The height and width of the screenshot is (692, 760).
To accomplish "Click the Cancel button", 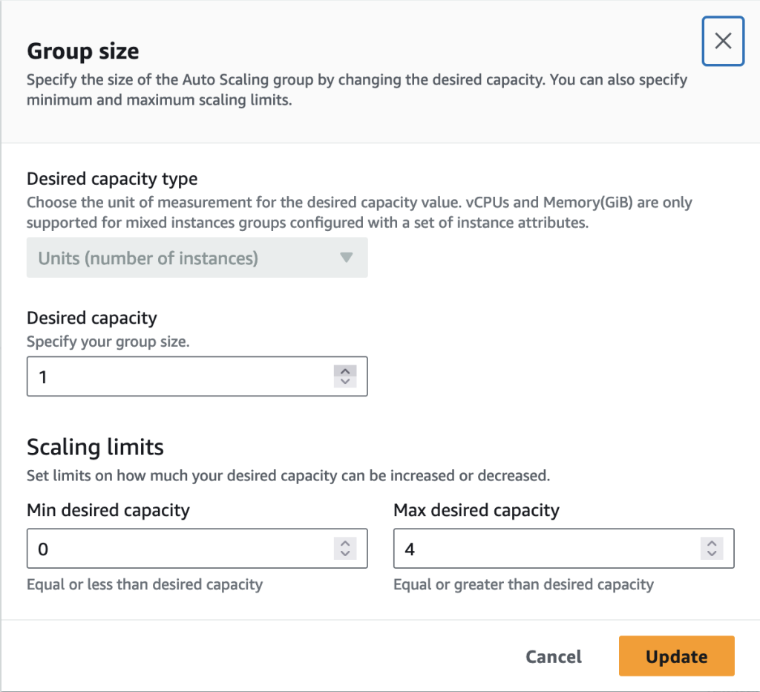I will pos(553,656).
